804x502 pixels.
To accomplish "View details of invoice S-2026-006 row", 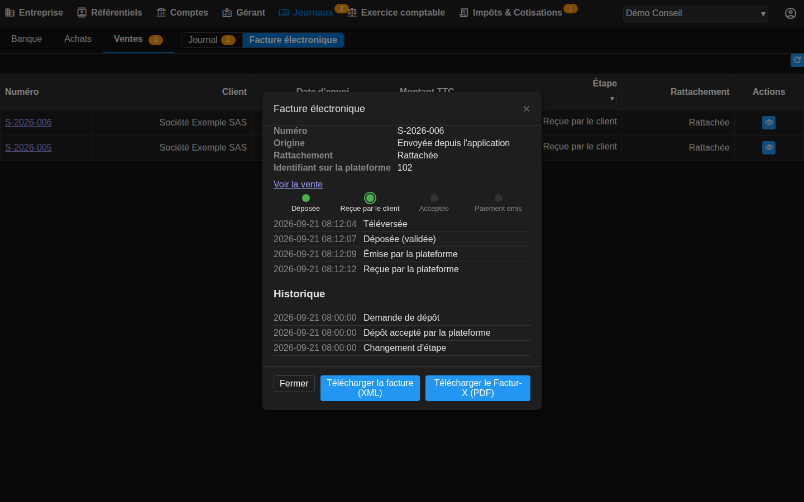I will pos(769,122).
